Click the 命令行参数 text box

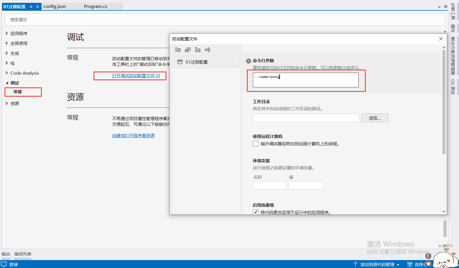[x=306, y=80]
